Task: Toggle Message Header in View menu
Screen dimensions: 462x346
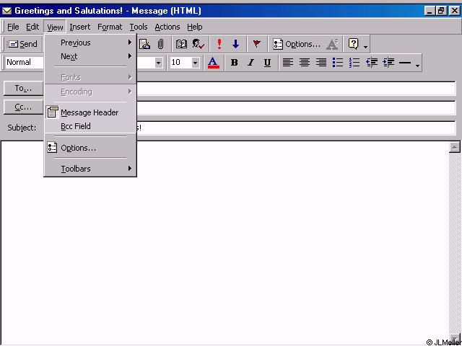Action: coord(90,112)
